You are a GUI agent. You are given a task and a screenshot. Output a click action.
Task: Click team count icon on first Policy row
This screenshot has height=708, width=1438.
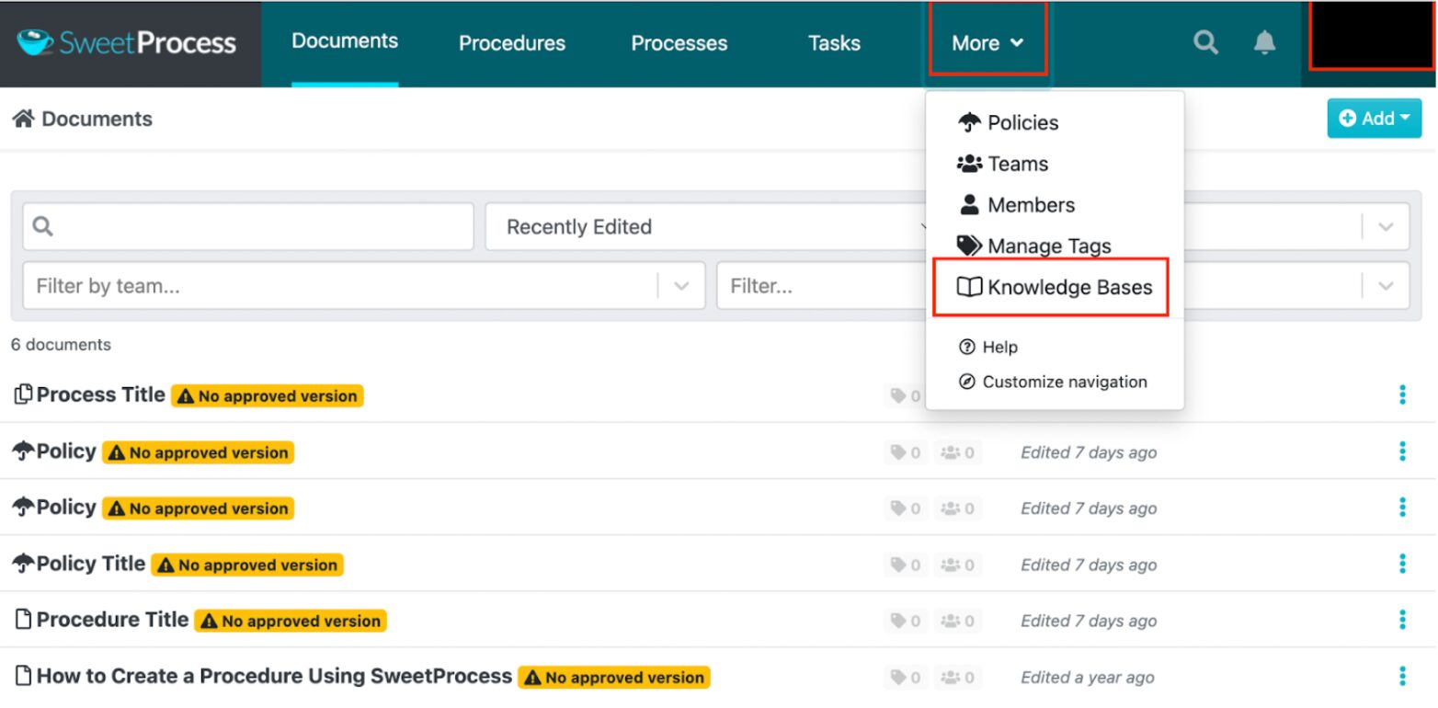coord(958,452)
